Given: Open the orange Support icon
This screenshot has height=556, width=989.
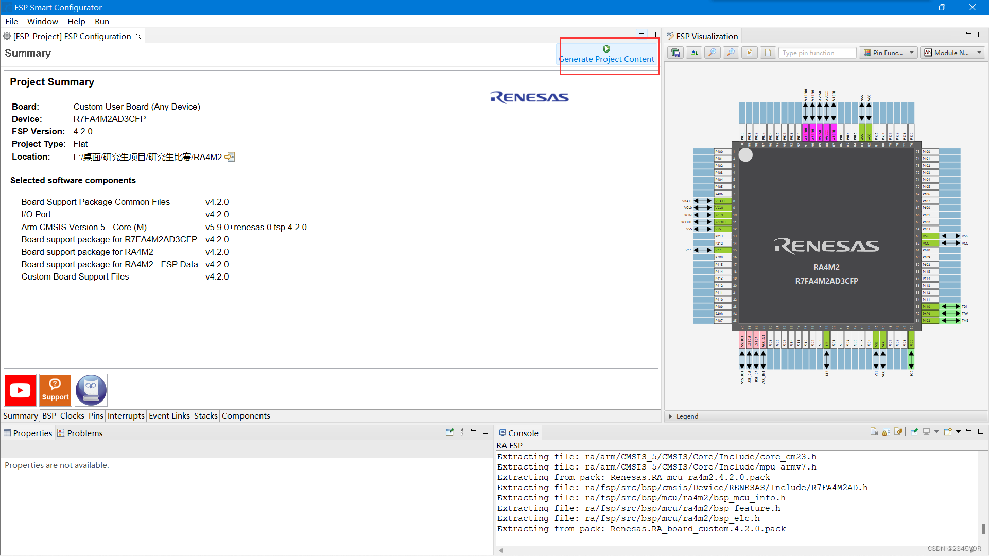Looking at the screenshot, I should (x=56, y=390).
